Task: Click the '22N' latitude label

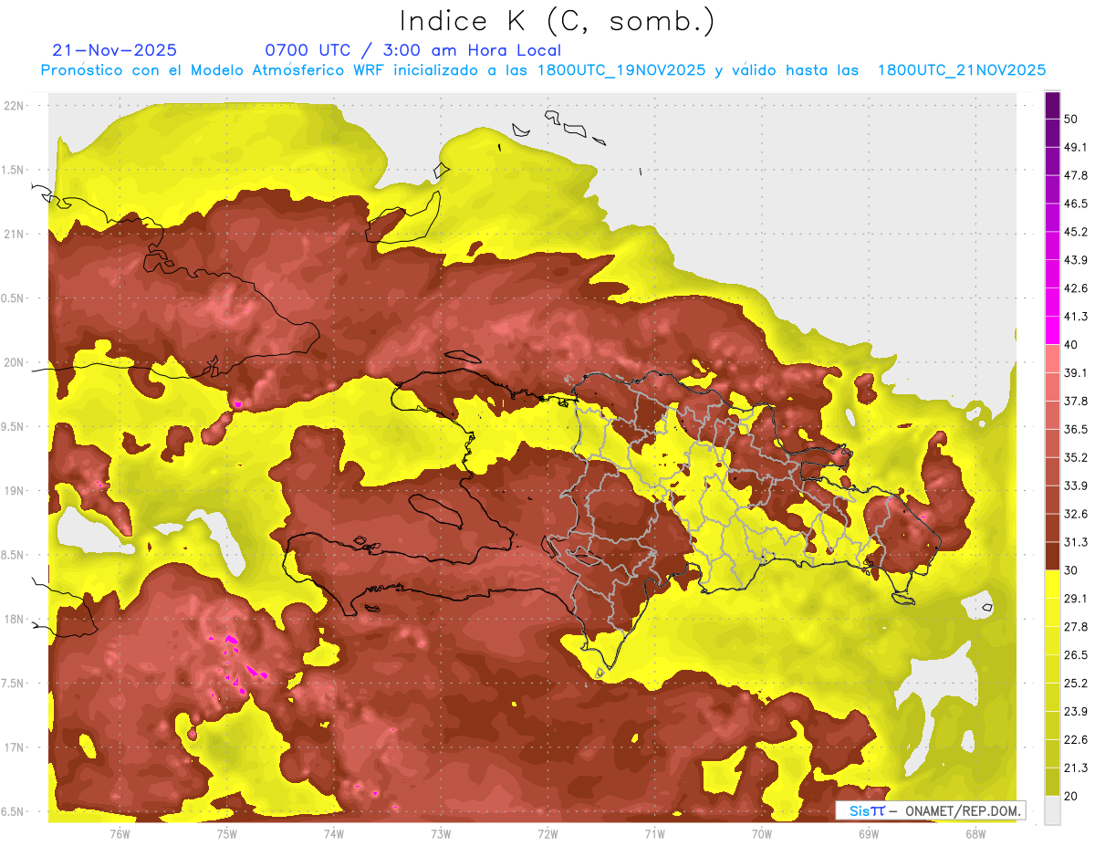Action: click(15, 106)
